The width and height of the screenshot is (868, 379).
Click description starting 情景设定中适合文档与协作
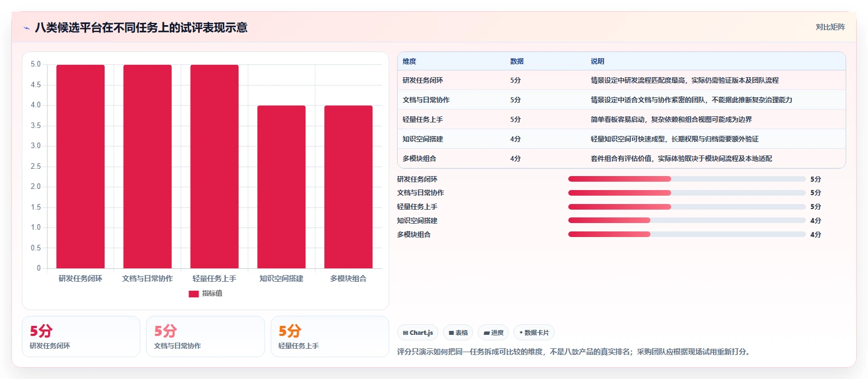click(x=691, y=100)
